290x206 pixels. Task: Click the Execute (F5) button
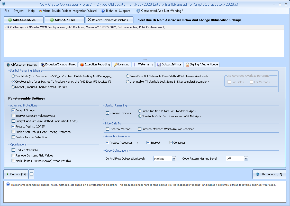click(x=16, y=174)
